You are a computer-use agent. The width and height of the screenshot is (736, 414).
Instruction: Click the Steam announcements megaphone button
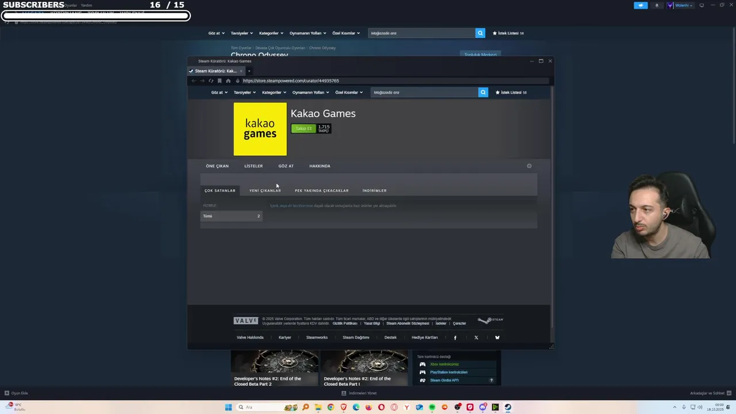pos(641,5)
